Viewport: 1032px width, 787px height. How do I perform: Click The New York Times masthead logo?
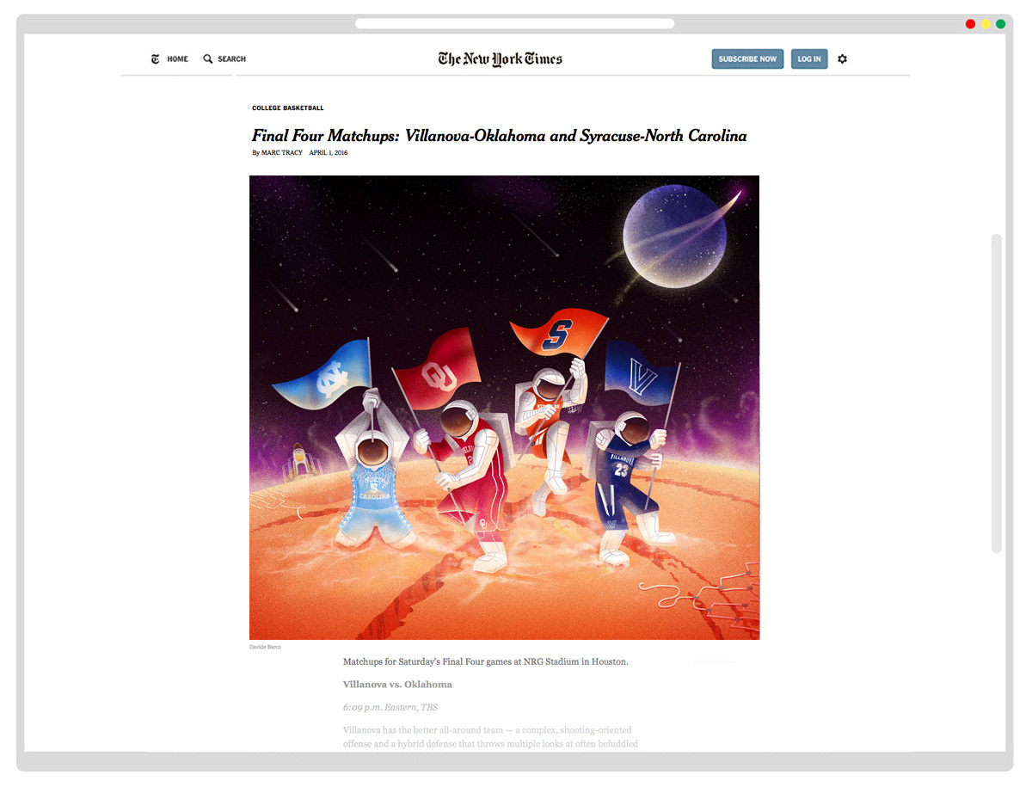(500, 58)
